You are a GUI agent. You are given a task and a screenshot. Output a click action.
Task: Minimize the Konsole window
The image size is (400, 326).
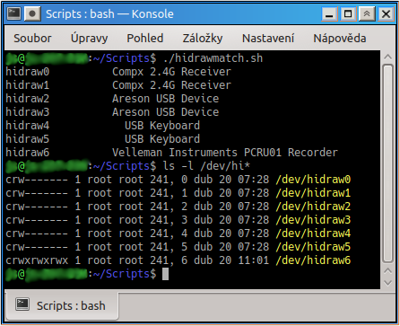pyautogui.click(x=329, y=13)
